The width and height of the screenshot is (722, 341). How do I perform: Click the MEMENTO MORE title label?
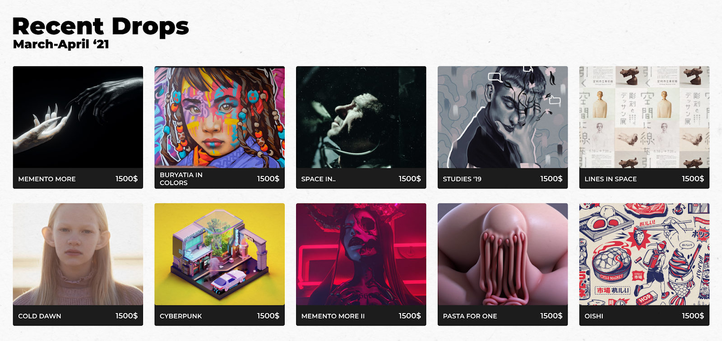47,179
